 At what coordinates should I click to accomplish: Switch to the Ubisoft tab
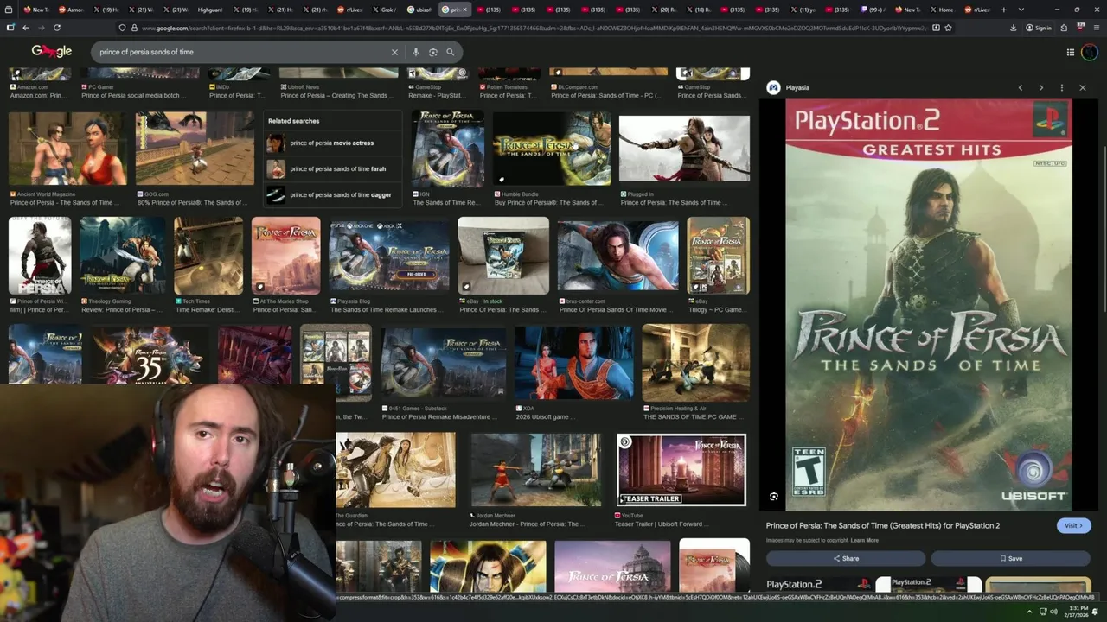click(421, 10)
